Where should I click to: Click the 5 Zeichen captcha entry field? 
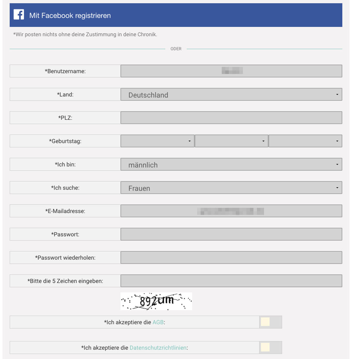[x=231, y=281]
